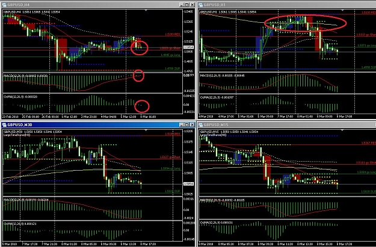Maximize the GBPUSD,H4 chart window
Screen dimensions: 376x247
187,5
